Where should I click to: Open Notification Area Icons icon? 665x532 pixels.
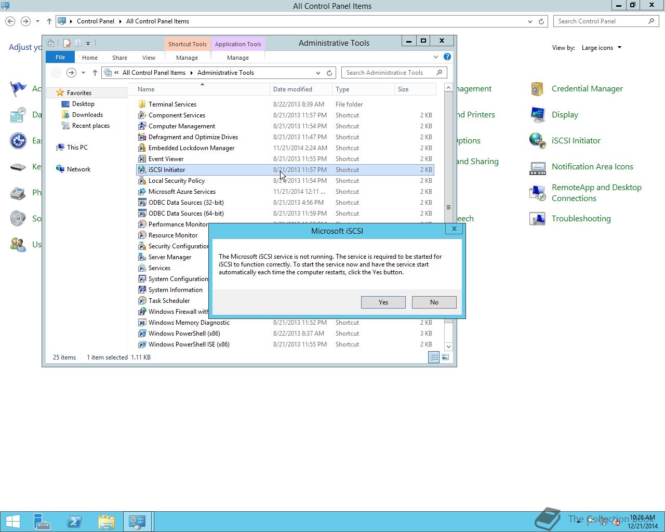click(x=537, y=167)
